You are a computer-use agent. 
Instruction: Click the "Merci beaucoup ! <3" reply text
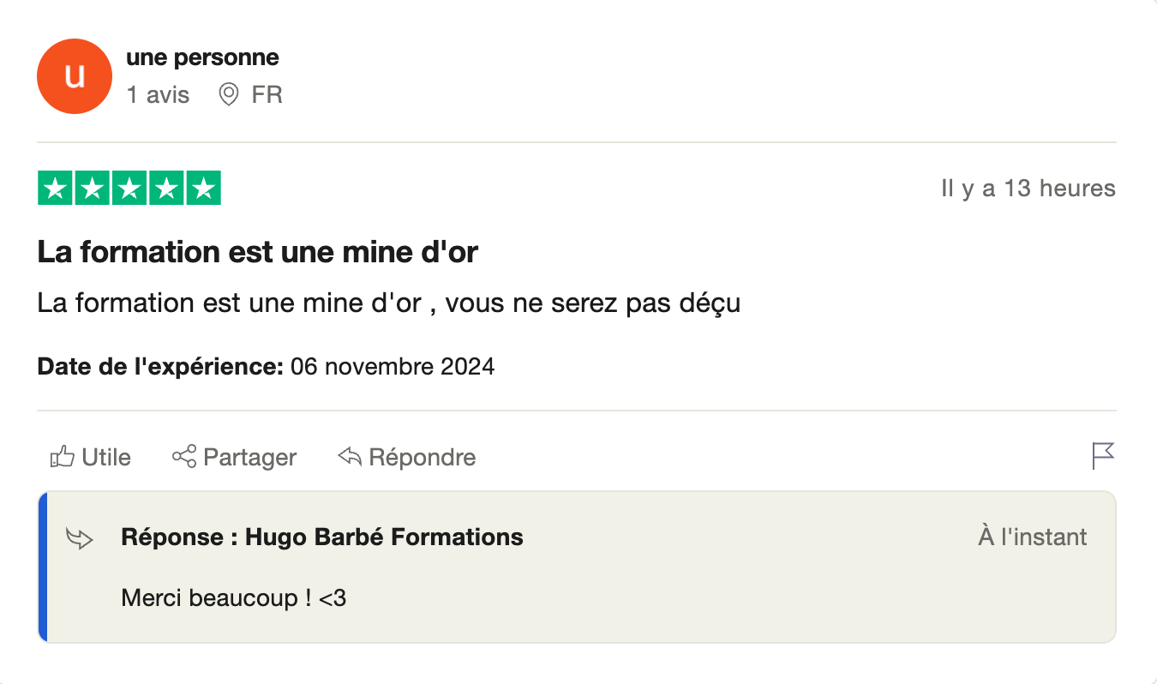(234, 597)
